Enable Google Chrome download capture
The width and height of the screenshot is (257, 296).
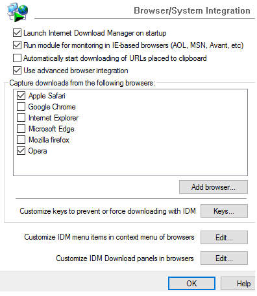tap(21, 107)
